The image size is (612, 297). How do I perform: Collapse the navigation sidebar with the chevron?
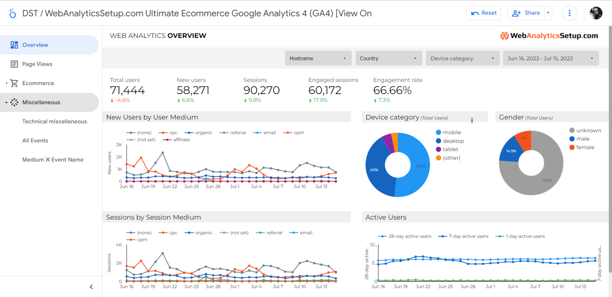[91, 286]
